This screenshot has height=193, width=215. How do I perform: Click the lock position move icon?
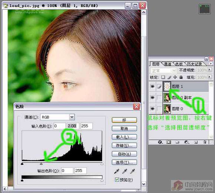(175, 77)
